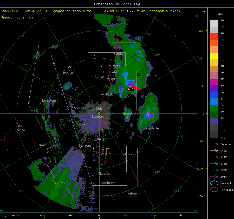Image resolution: width=234 pixels, height=219 pixels.
Task: Click the 04DK track legend text
Action: pos(224,151)
